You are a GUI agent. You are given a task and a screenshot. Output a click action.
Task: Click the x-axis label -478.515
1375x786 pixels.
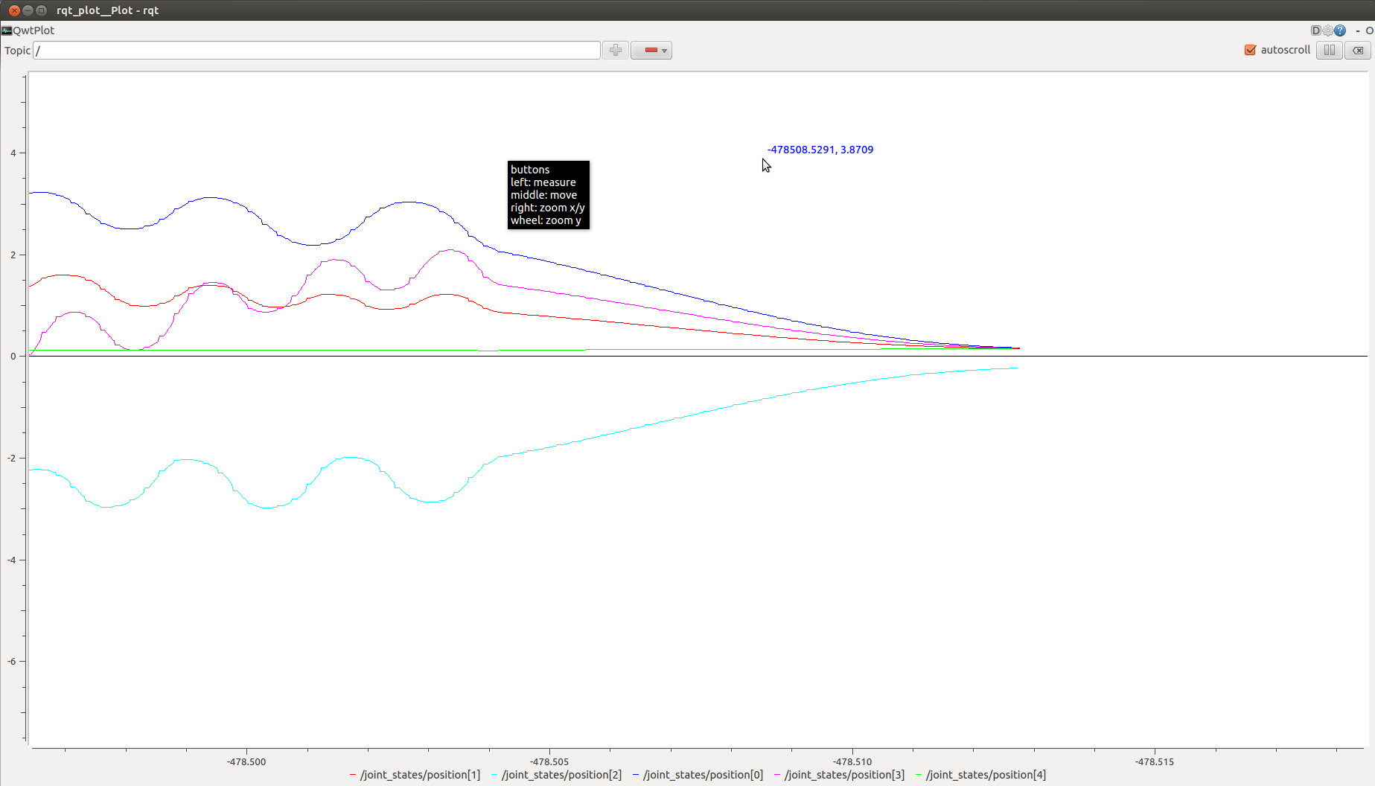click(x=1155, y=761)
